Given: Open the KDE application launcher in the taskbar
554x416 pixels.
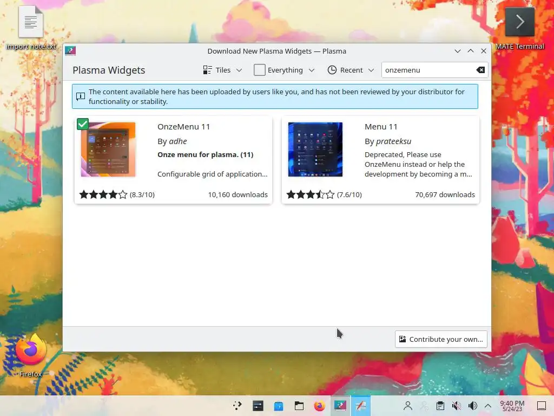Looking at the screenshot, I should pos(238,406).
